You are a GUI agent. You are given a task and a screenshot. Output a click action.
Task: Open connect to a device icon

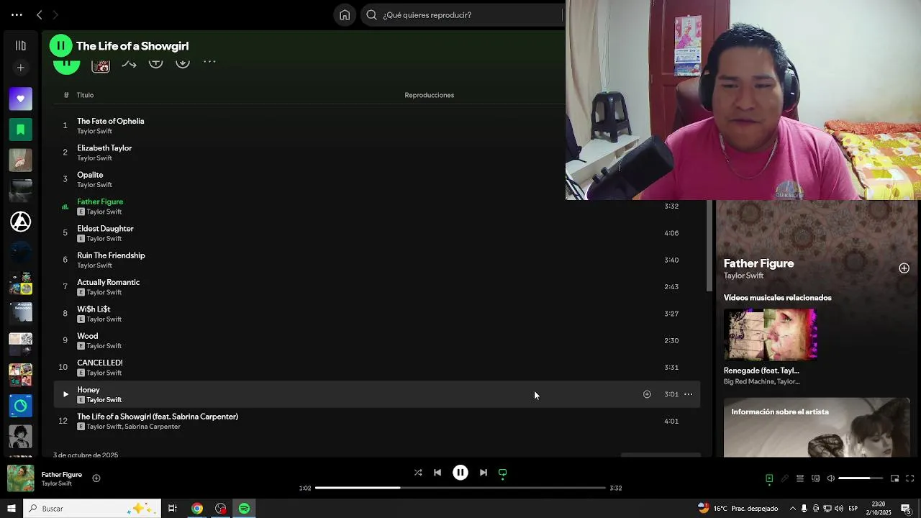815,478
